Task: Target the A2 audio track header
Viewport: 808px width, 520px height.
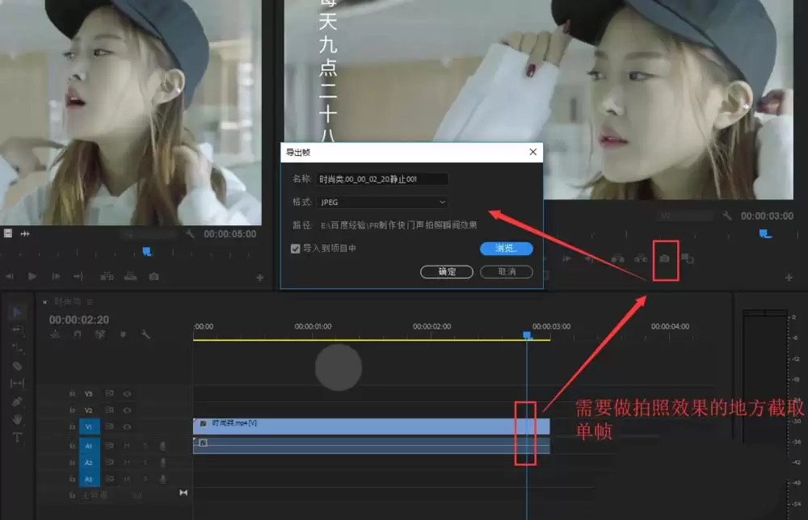Action: tap(89, 463)
